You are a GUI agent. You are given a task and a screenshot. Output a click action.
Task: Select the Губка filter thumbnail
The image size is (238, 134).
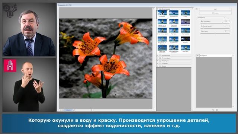coord(185,13)
